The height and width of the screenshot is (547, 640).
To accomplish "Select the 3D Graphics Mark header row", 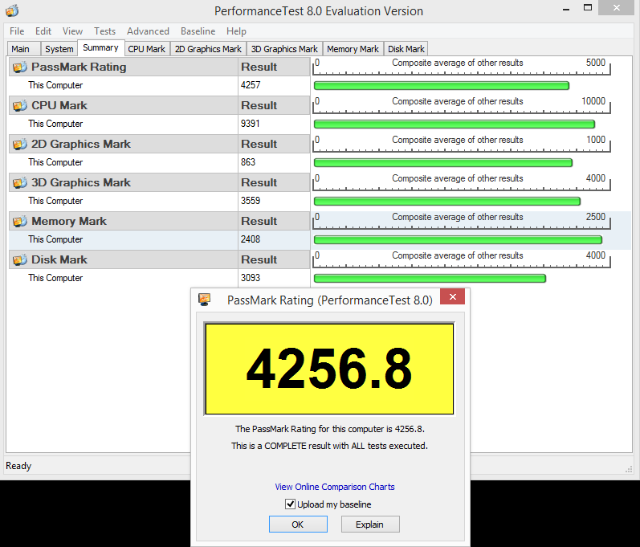I will pyautogui.click(x=159, y=183).
